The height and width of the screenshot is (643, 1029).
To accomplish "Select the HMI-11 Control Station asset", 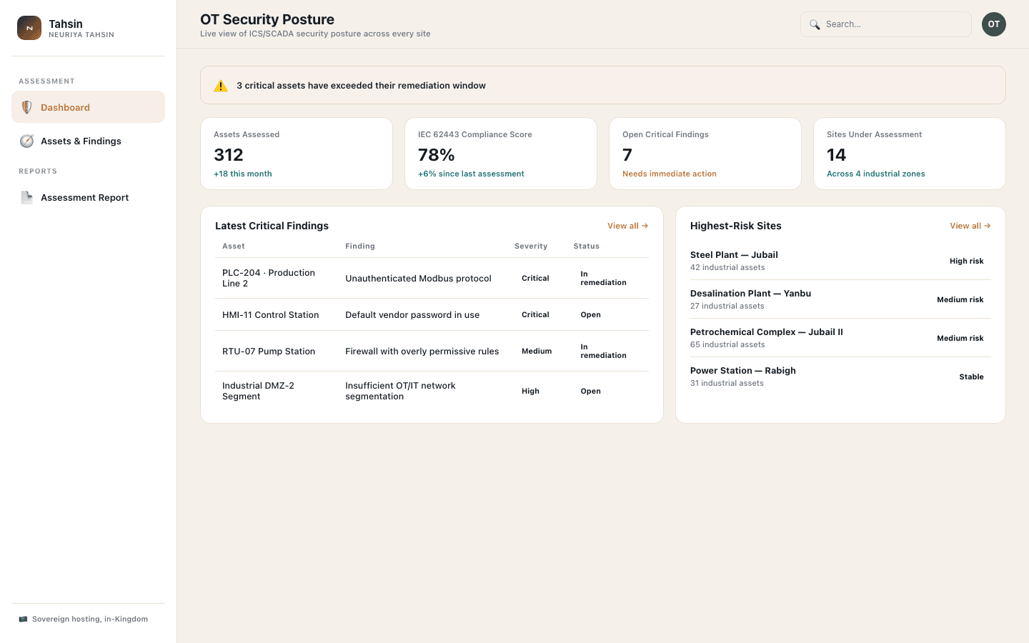I will click(271, 315).
